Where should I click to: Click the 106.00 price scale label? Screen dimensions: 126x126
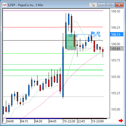click(x=116, y=44)
